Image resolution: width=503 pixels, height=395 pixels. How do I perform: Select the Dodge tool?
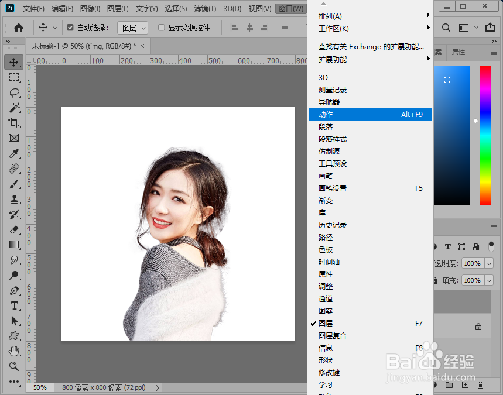tap(14, 275)
